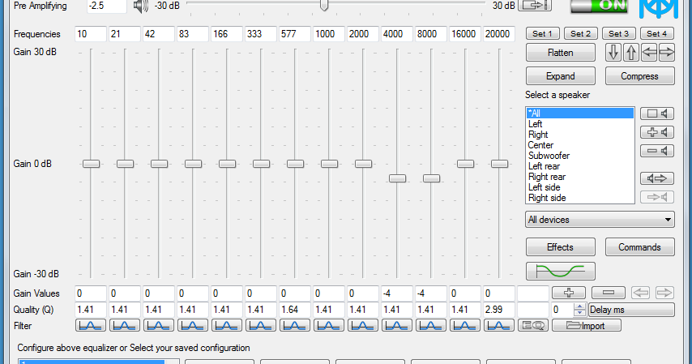Image resolution: width=692 pixels, height=364 pixels.
Task: Click the filter type icon under the 8000 Hz band
Action: point(431,326)
